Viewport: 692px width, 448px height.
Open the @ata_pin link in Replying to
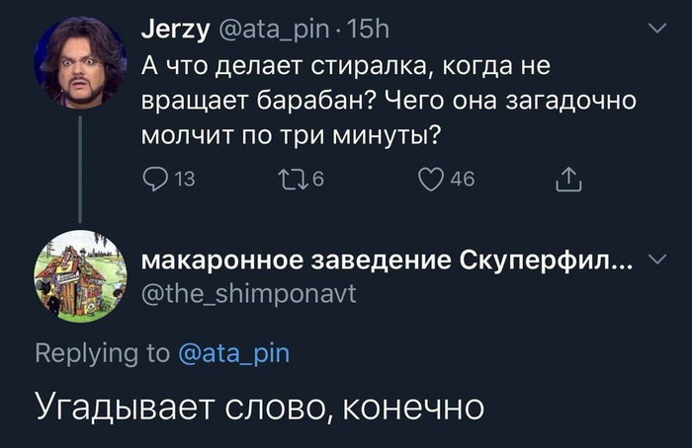(x=234, y=353)
